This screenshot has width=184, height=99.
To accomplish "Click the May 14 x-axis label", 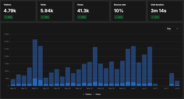I will point(35,88).
